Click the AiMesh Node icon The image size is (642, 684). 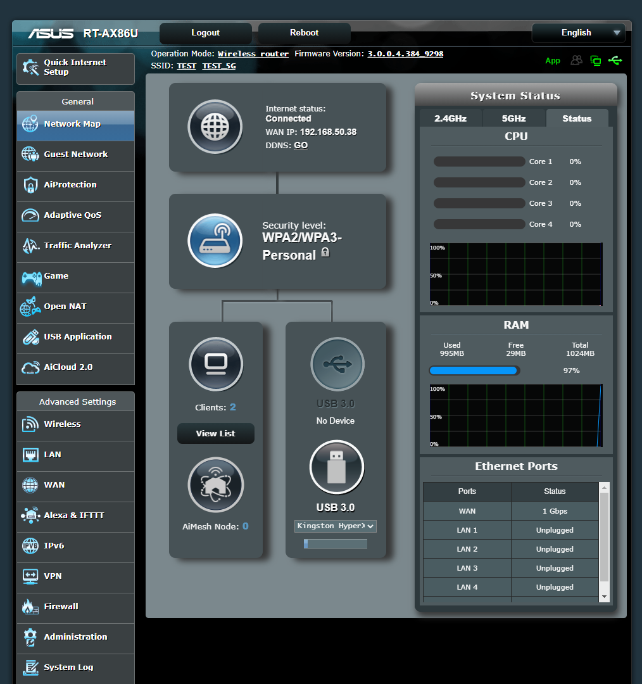[215, 484]
